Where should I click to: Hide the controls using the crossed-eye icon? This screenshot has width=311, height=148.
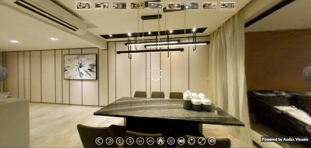[212, 141]
